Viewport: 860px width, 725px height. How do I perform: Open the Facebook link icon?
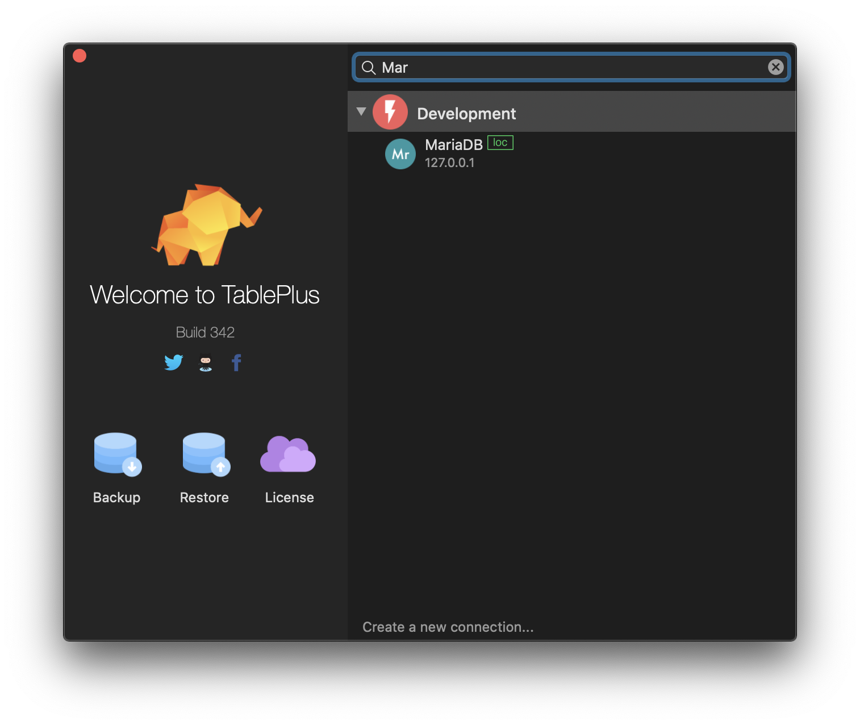point(236,363)
